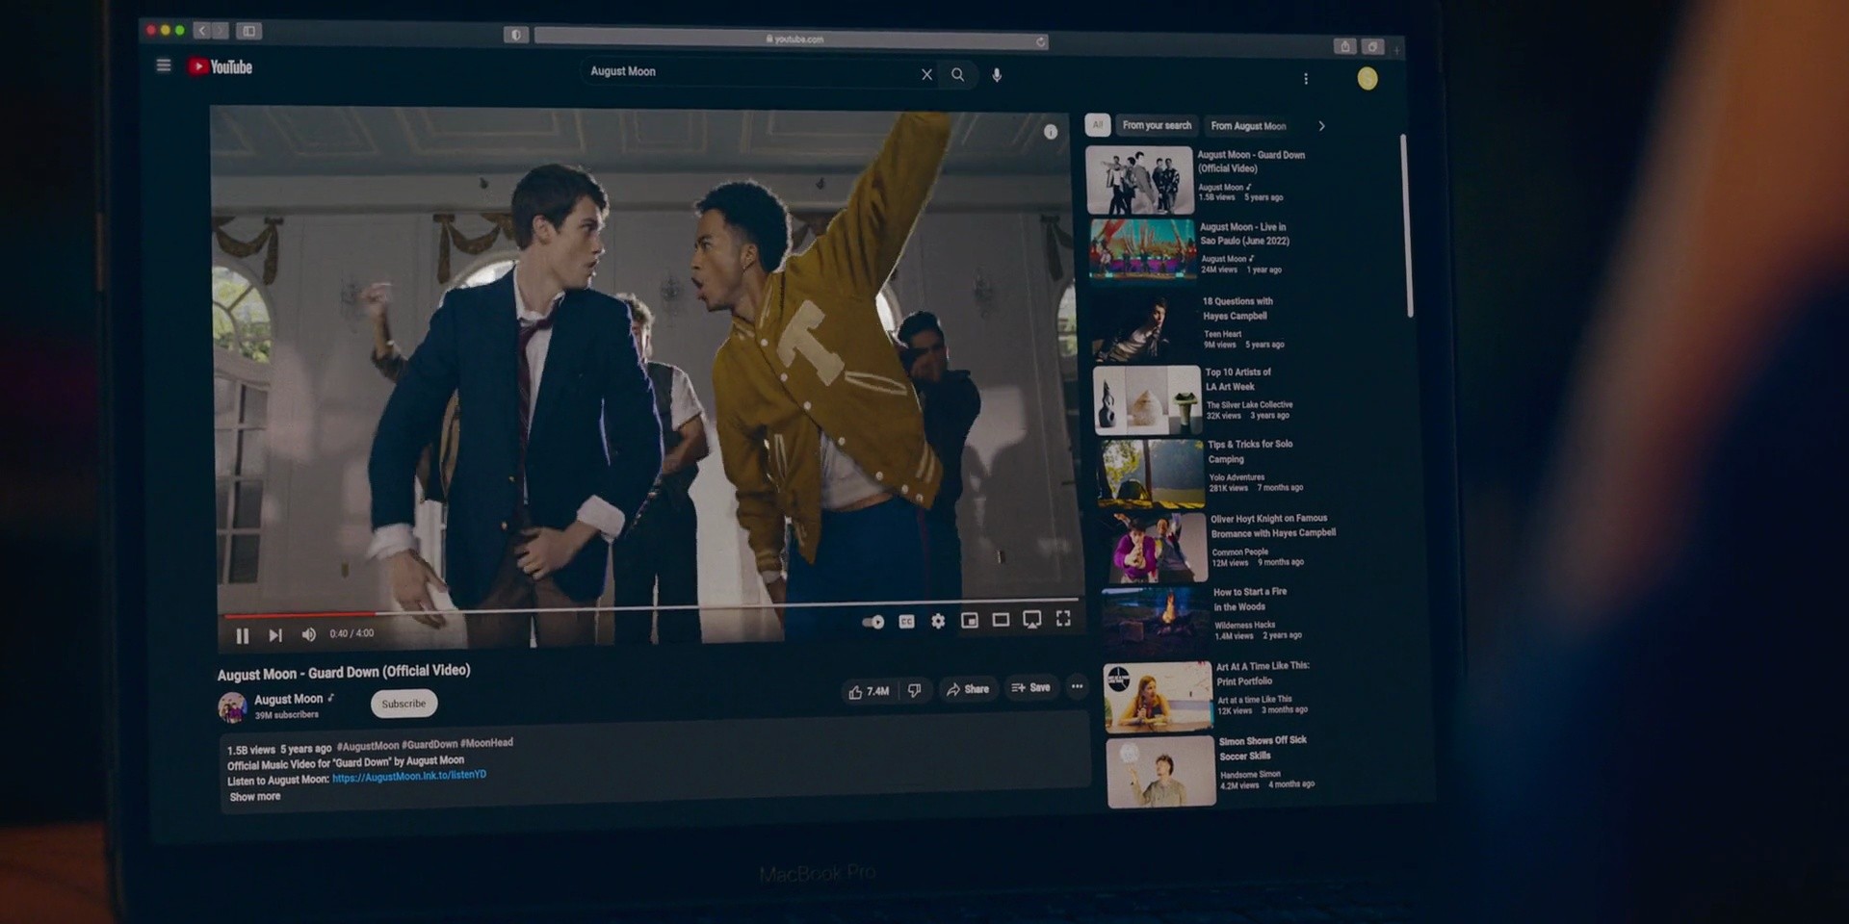Toggle the autoplay switch
This screenshot has width=1849, height=924.
click(873, 622)
